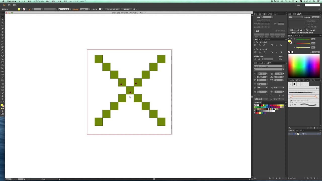Select the Magic Wand tool
The height and width of the screenshot is (181, 322).
3,22
